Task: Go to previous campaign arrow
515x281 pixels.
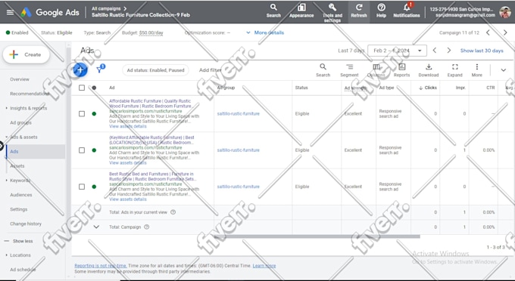Action: (x=488, y=32)
